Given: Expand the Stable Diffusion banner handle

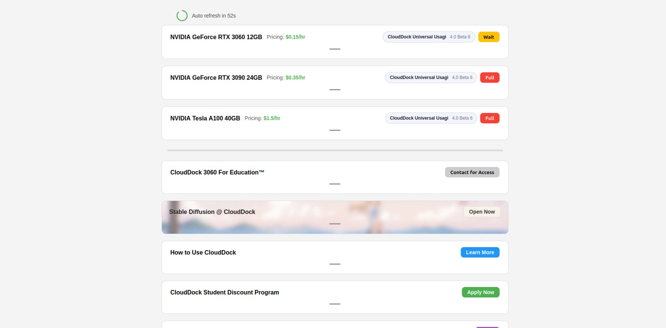Looking at the screenshot, I should click(x=335, y=224).
